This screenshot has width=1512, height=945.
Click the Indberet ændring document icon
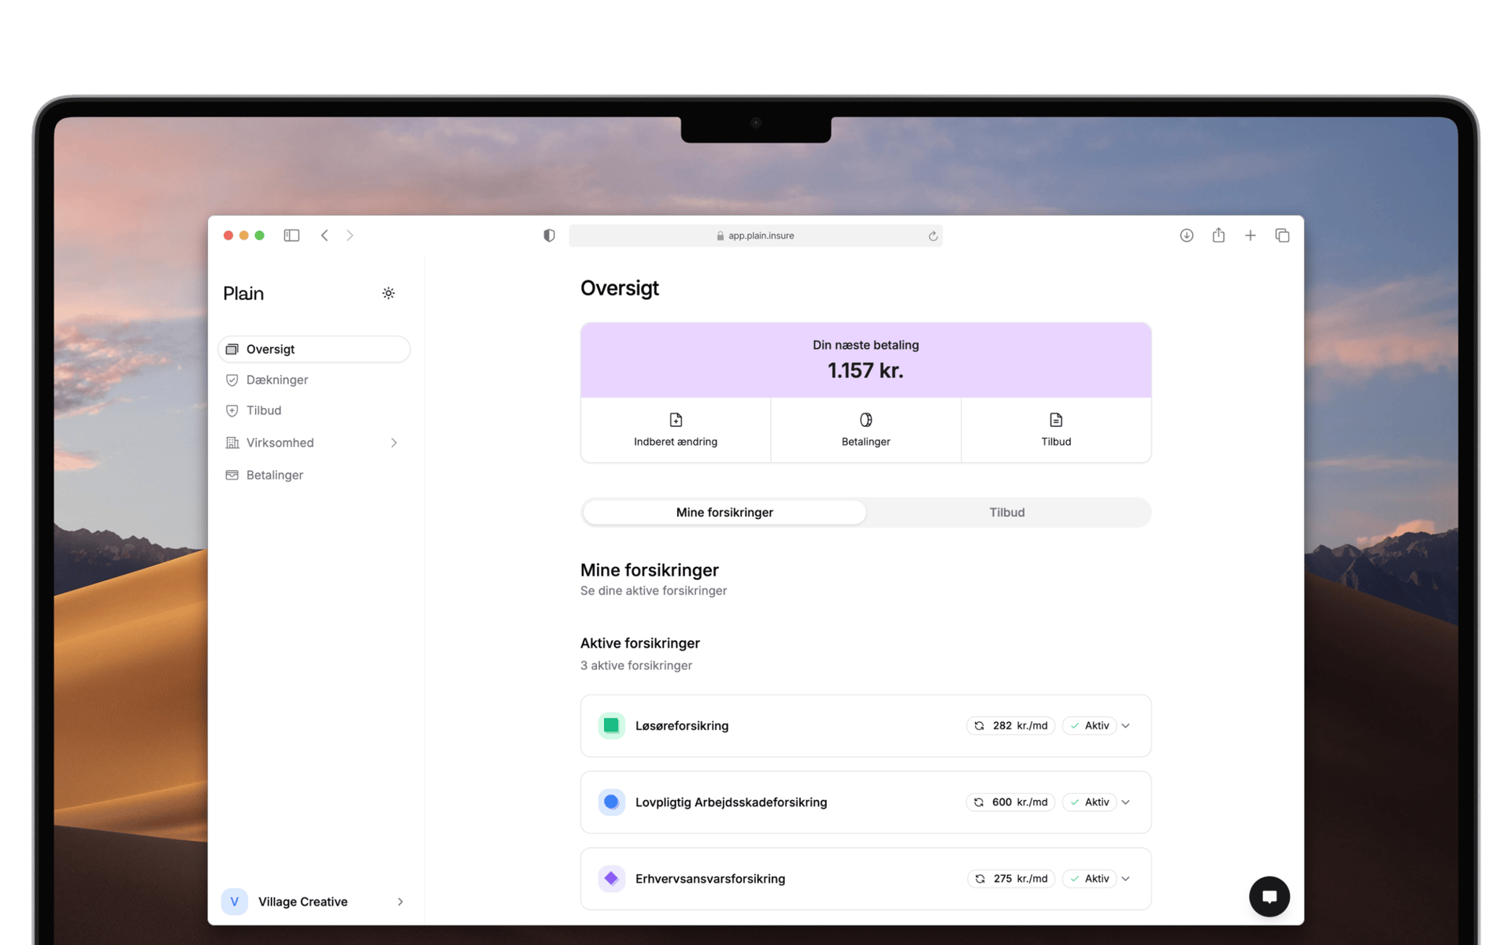point(676,420)
